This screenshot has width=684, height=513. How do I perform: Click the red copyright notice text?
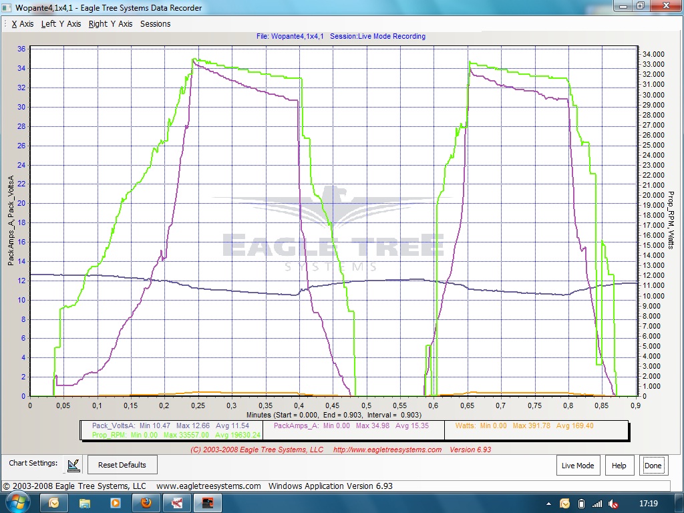click(x=257, y=450)
